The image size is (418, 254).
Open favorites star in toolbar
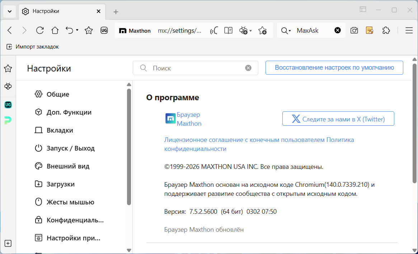click(89, 31)
